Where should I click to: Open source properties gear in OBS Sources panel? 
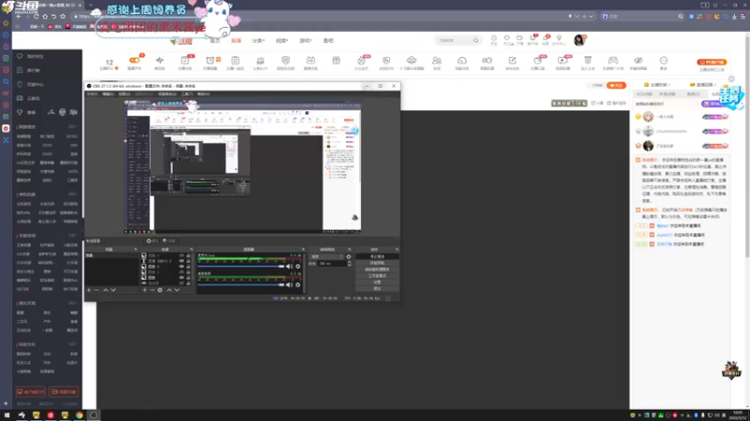click(160, 290)
